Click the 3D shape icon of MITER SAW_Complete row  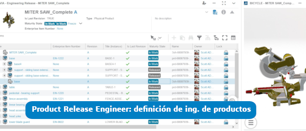[5, 52]
